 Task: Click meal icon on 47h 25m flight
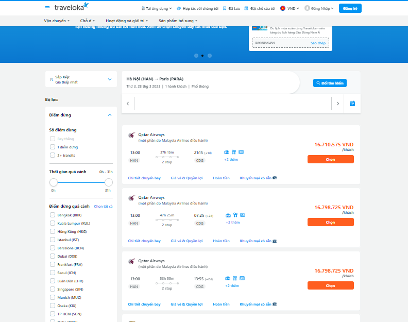[235, 215]
